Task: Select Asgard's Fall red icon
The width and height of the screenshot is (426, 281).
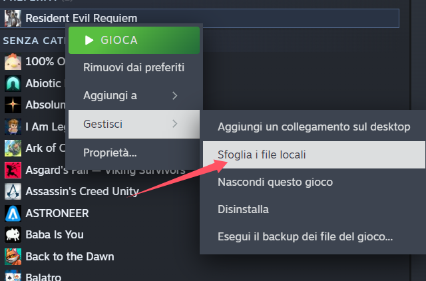Action: point(13,170)
